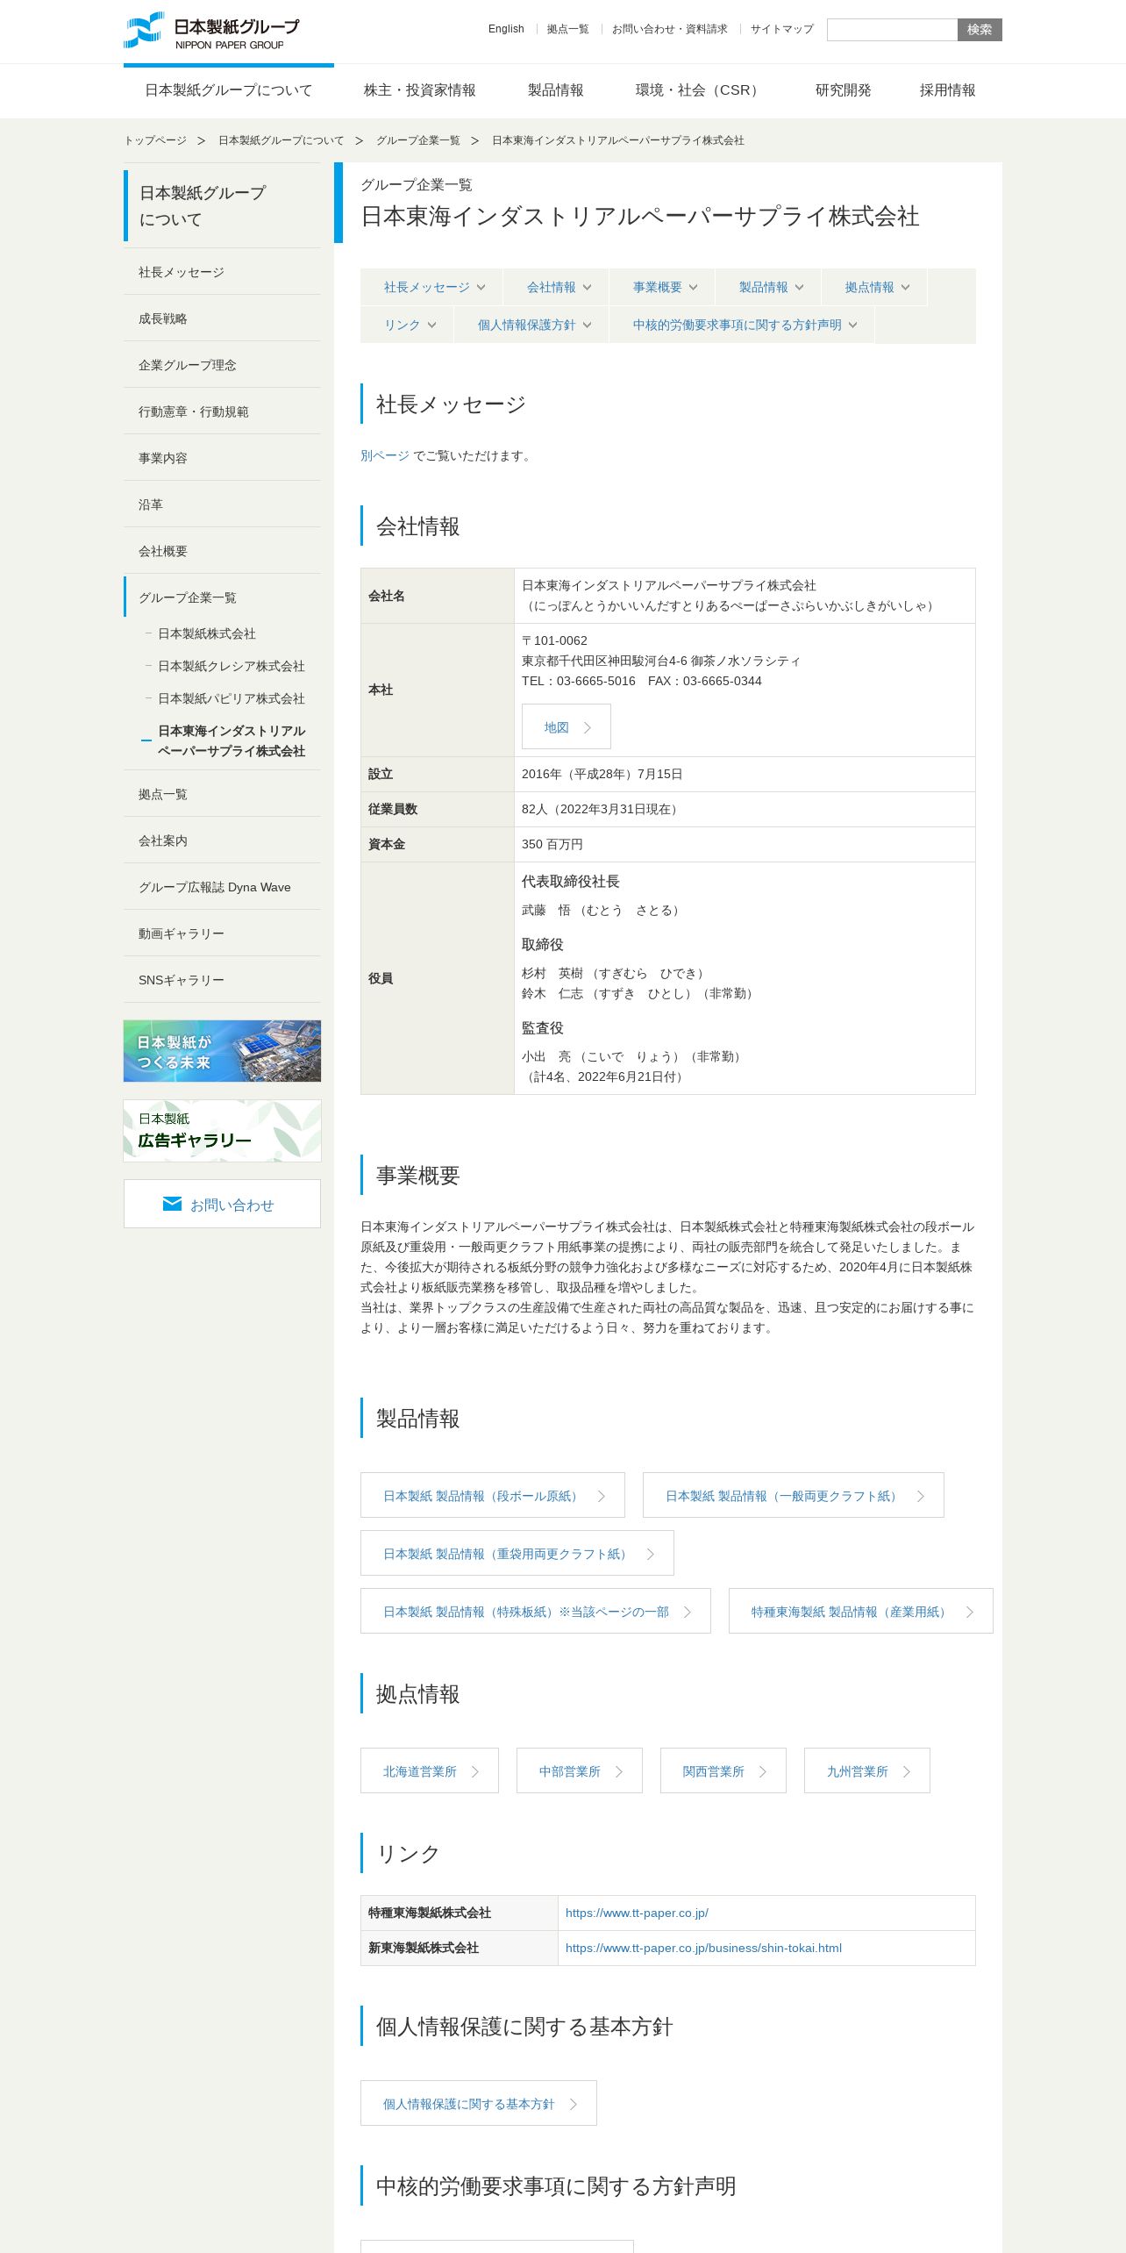Focus the site search input field

[x=892, y=30]
